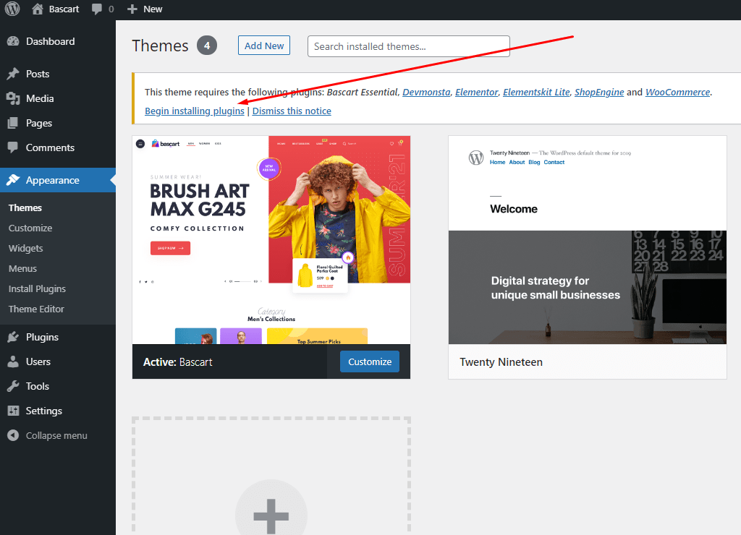Click the Comments speech bubble icon in sidebar
This screenshot has height=535, width=741.
(13, 147)
